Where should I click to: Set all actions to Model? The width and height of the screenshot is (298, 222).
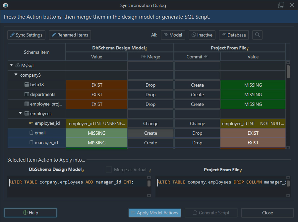173,35
